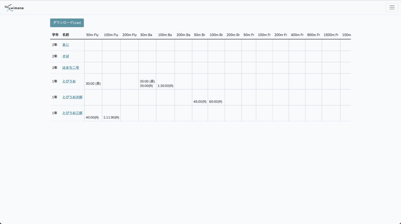Select the 35:00(R) time entry

pyautogui.click(x=146, y=86)
